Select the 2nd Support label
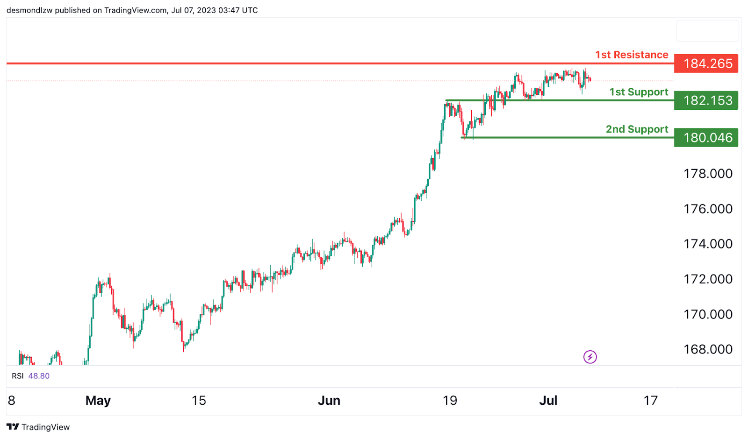Viewport: 748px width, 438px height. [637, 129]
